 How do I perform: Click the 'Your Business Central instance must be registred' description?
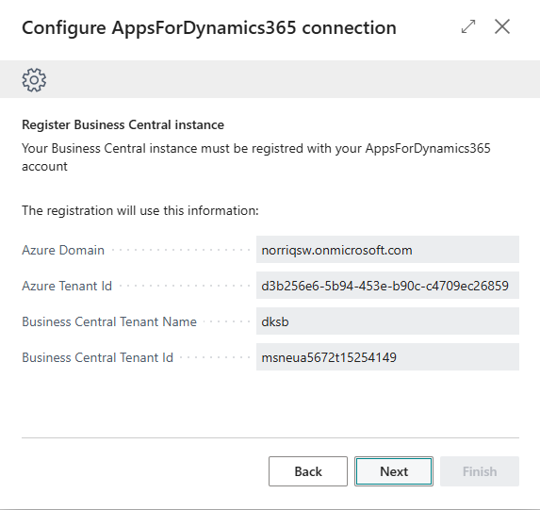tap(256, 157)
